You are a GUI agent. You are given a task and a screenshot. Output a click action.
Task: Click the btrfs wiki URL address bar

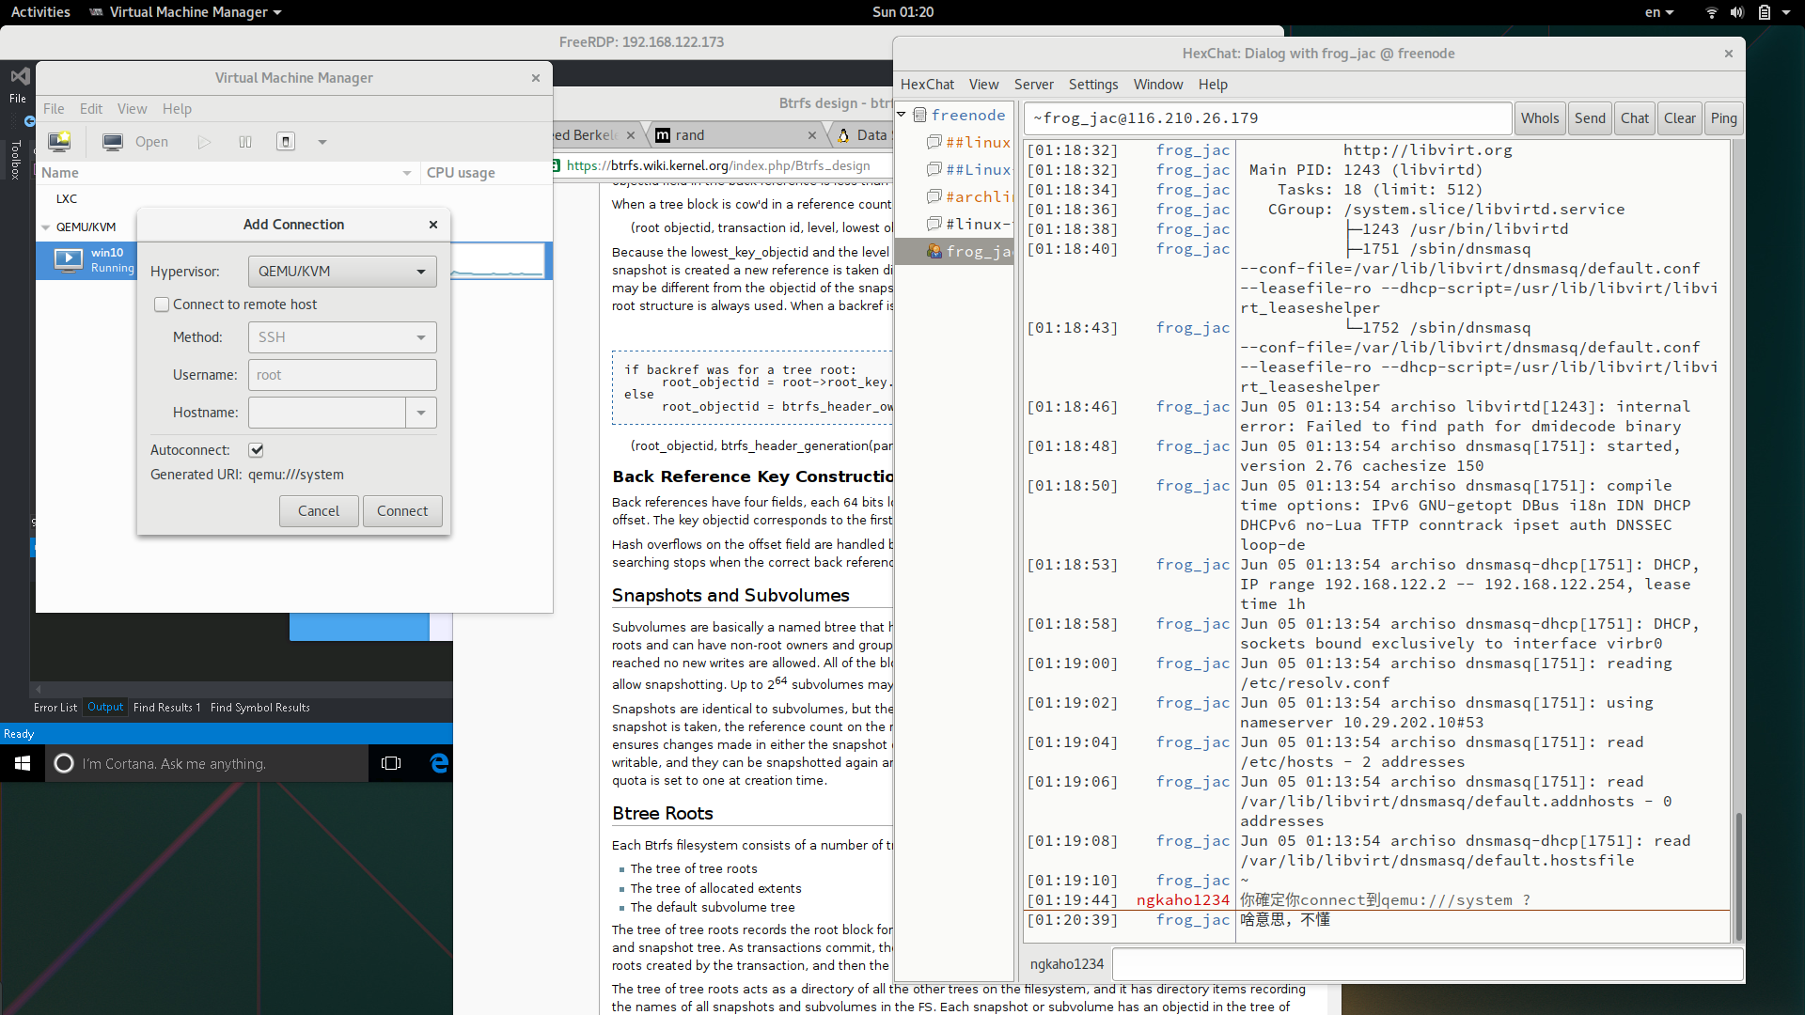pos(719,166)
